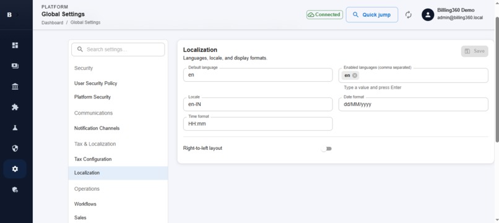
Task: Click the Tax & Localization section header
Action: (x=95, y=144)
